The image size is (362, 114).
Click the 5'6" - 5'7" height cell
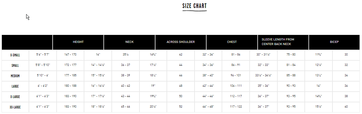click(x=43, y=55)
